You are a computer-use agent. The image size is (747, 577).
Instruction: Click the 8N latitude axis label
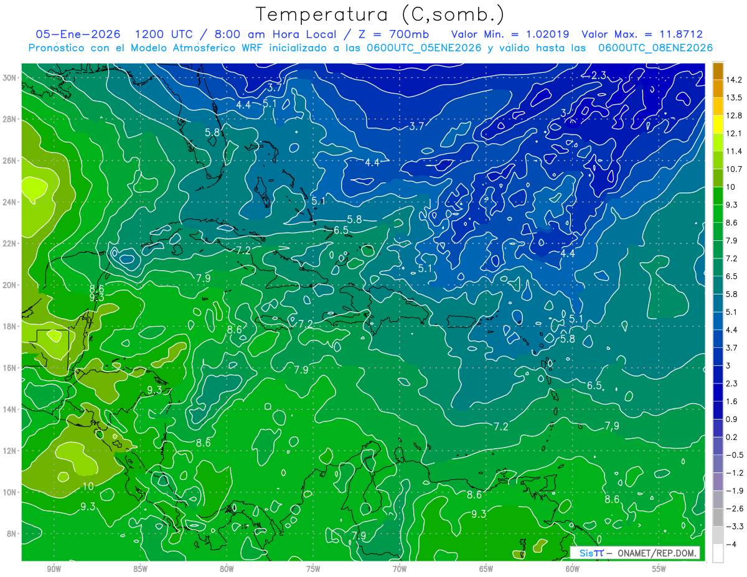pos(12,533)
